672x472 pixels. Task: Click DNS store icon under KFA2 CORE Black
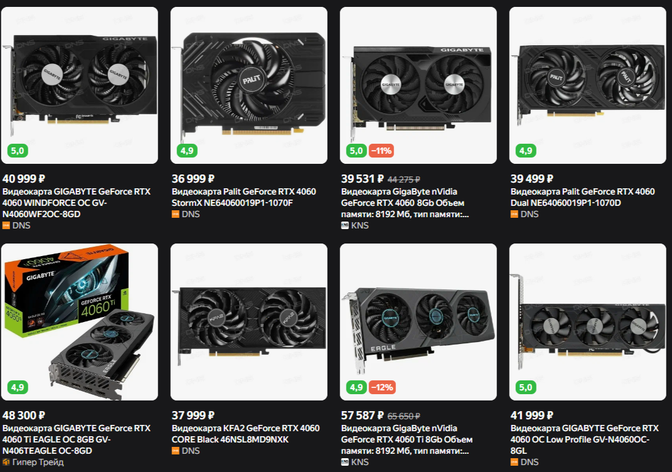click(x=175, y=451)
